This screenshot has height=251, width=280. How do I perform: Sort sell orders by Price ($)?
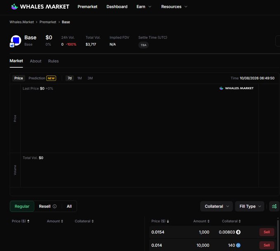pos(160,221)
